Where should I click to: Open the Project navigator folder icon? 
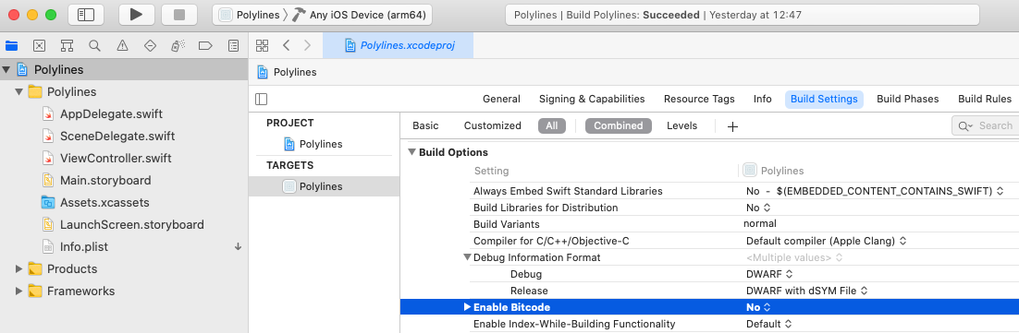[12, 45]
